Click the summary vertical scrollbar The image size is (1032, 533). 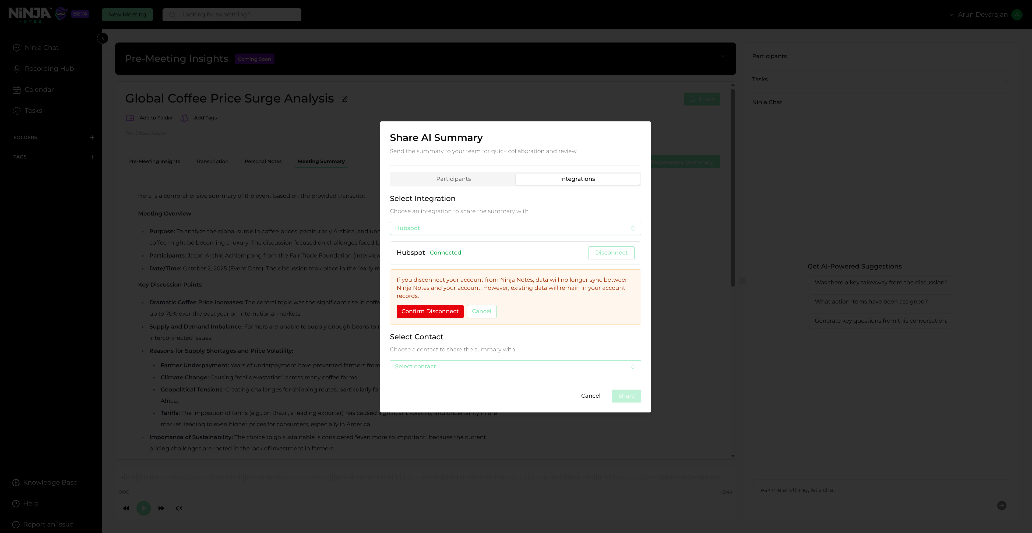coord(733,188)
